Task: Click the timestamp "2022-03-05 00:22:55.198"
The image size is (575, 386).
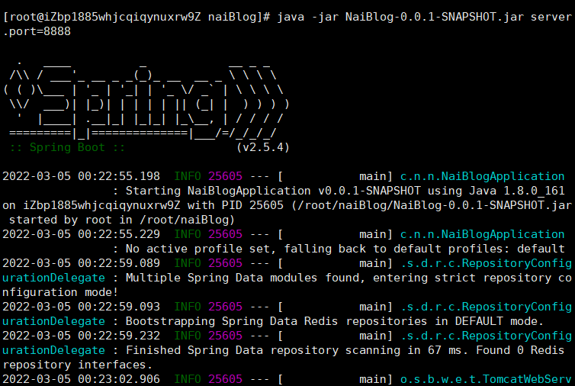Action: click(x=81, y=176)
